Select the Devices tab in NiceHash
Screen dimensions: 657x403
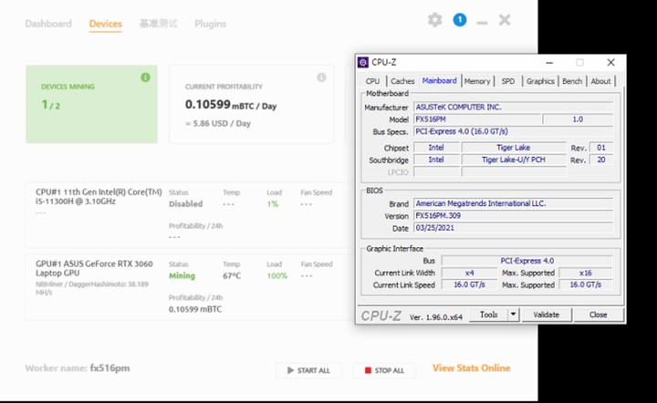(105, 24)
